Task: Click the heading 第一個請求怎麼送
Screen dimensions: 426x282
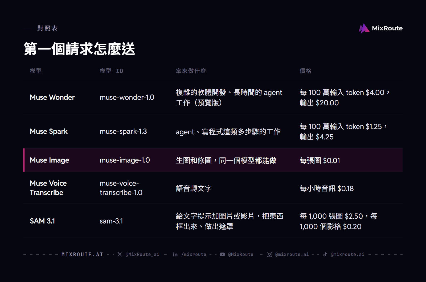Action: [x=79, y=49]
